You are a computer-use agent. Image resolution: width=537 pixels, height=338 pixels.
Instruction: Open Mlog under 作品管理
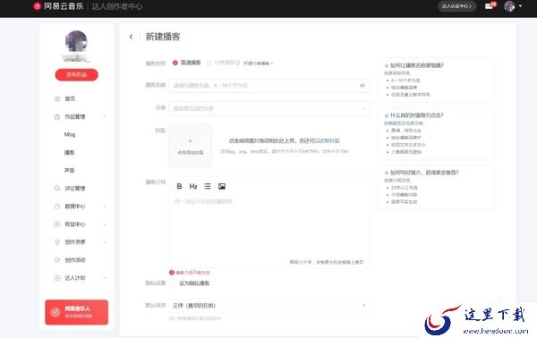point(70,134)
